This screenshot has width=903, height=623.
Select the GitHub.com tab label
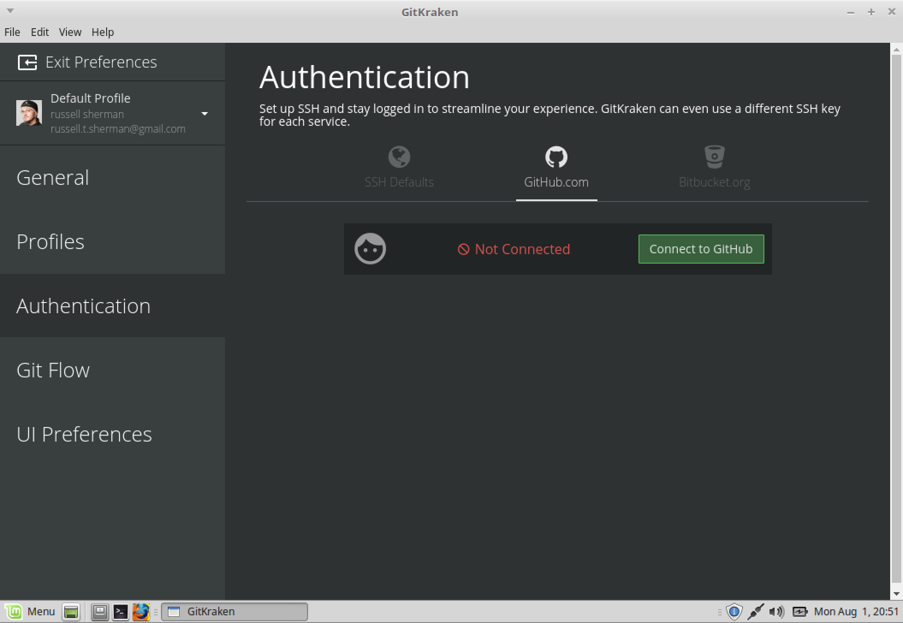556,182
